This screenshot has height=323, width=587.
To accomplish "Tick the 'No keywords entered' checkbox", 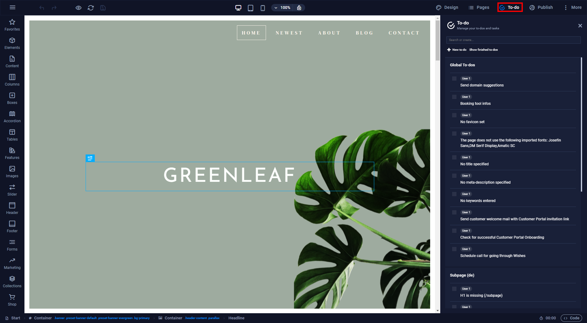I will 454,194.
